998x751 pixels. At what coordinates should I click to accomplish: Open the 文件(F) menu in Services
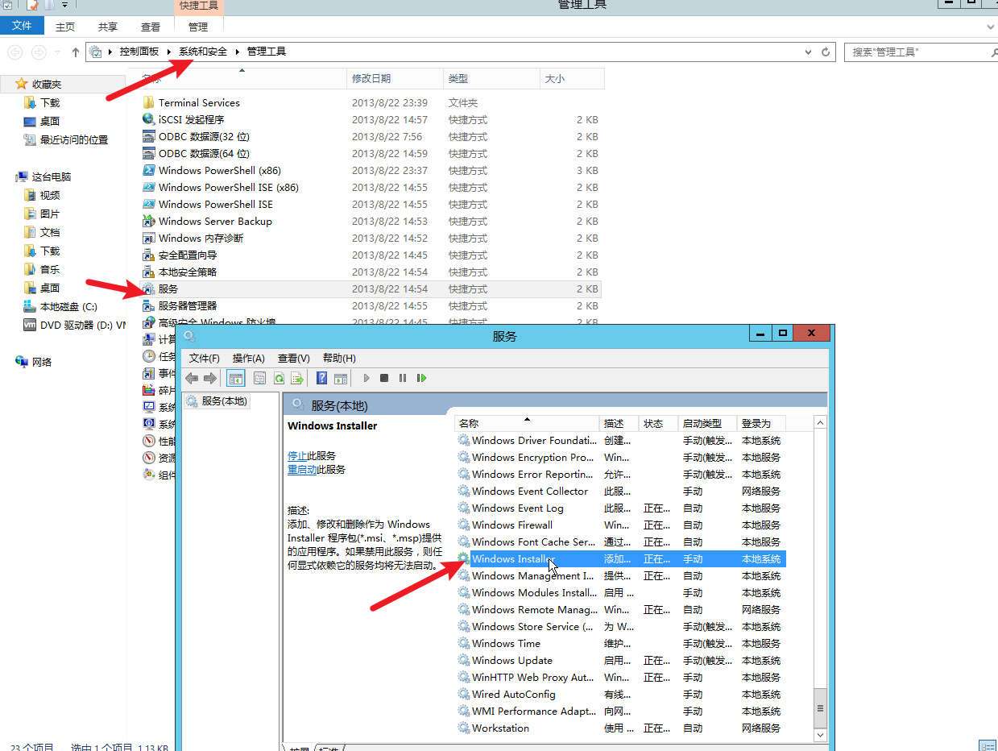[205, 358]
